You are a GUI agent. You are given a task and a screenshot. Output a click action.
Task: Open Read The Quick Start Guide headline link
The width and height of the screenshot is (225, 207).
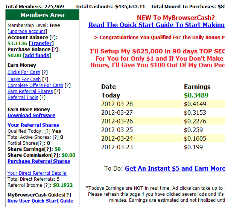157,25
